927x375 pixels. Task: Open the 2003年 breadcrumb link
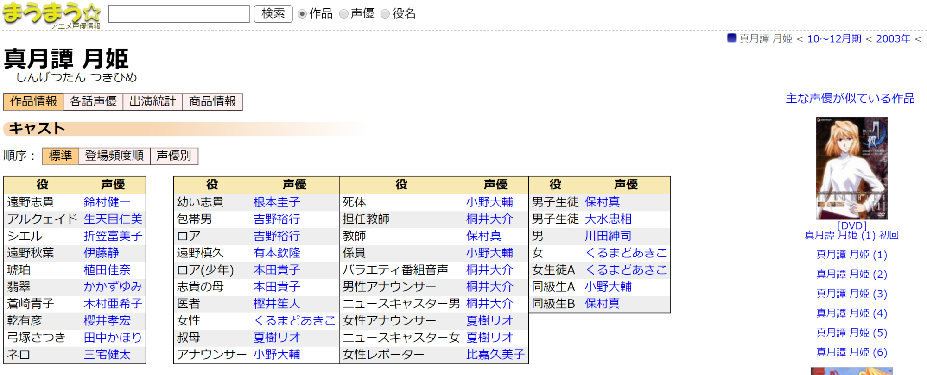[x=893, y=39]
